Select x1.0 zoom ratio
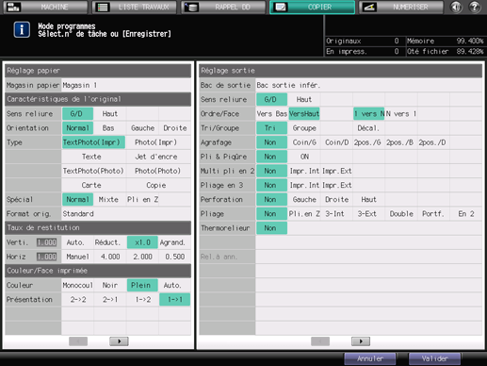Viewport: 487px width, 366px height. 142,242
